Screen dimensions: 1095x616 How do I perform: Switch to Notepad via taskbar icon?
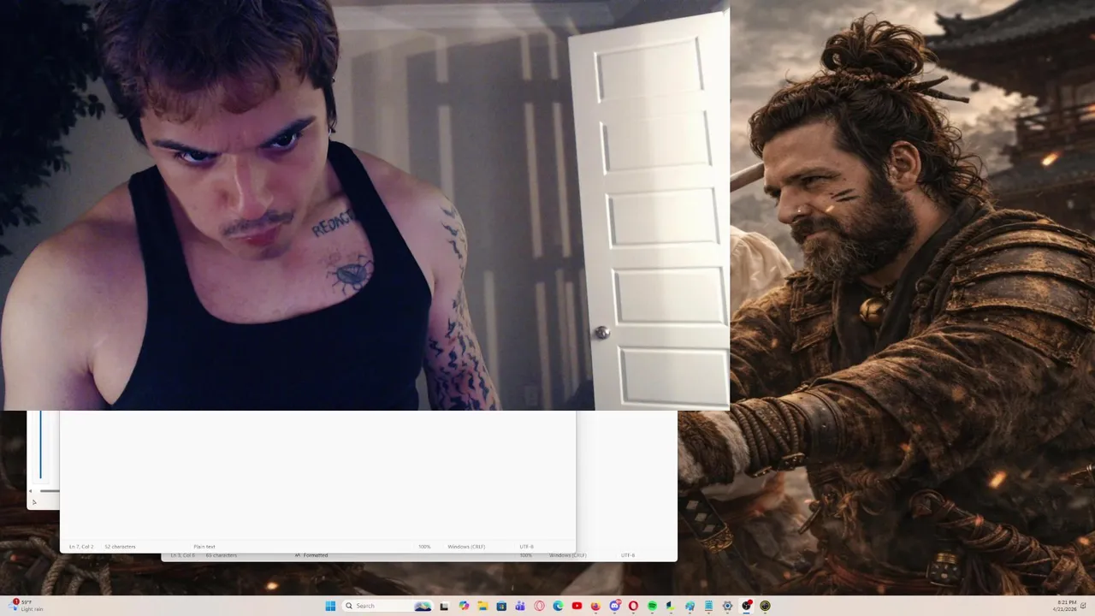[708, 606]
